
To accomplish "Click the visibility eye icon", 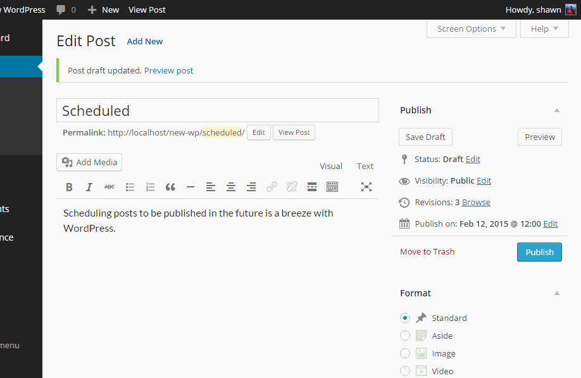I will click(404, 181).
